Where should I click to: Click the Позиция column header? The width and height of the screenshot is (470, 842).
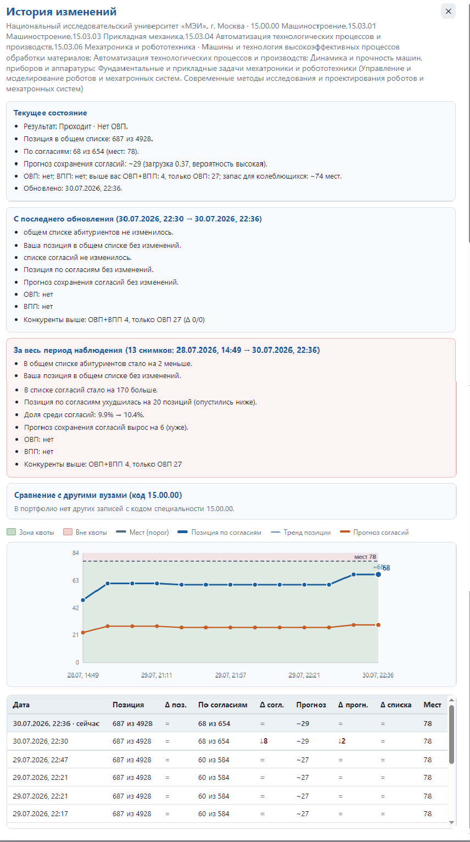click(128, 705)
